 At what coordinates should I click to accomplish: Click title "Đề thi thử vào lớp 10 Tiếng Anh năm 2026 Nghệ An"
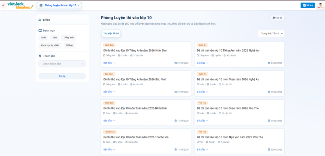click(228, 50)
